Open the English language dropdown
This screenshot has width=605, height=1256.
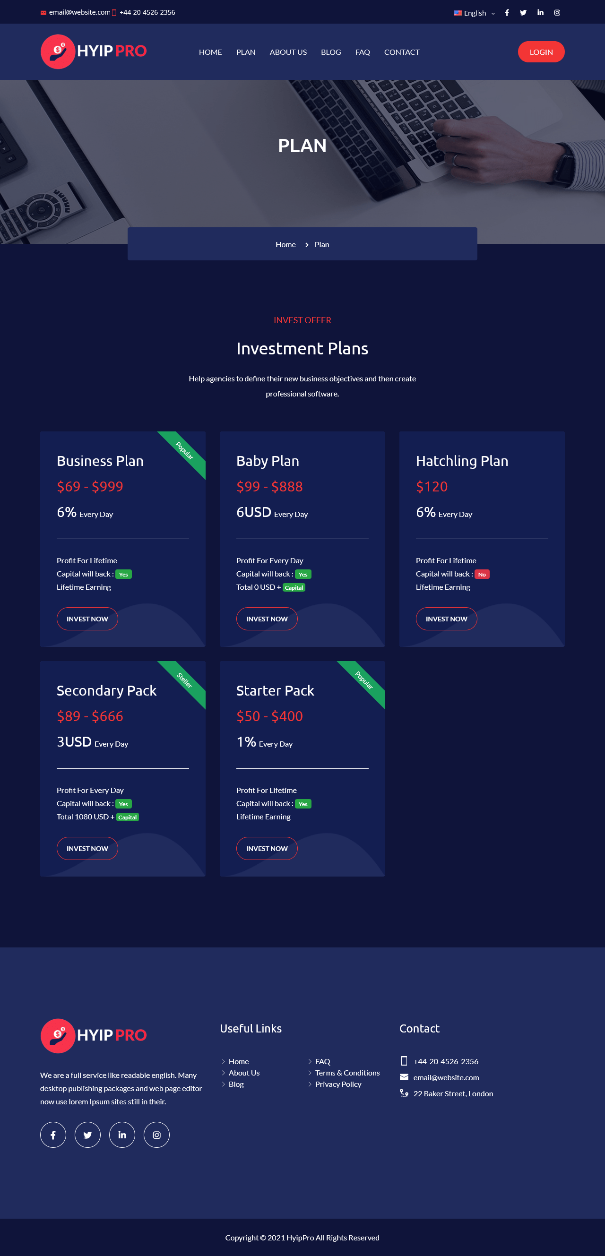point(474,13)
